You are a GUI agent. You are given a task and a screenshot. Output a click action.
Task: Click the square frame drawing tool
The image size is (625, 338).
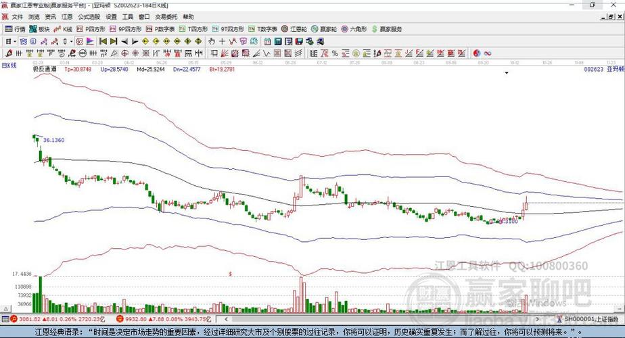pyautogui.click(x=214, y=53)
